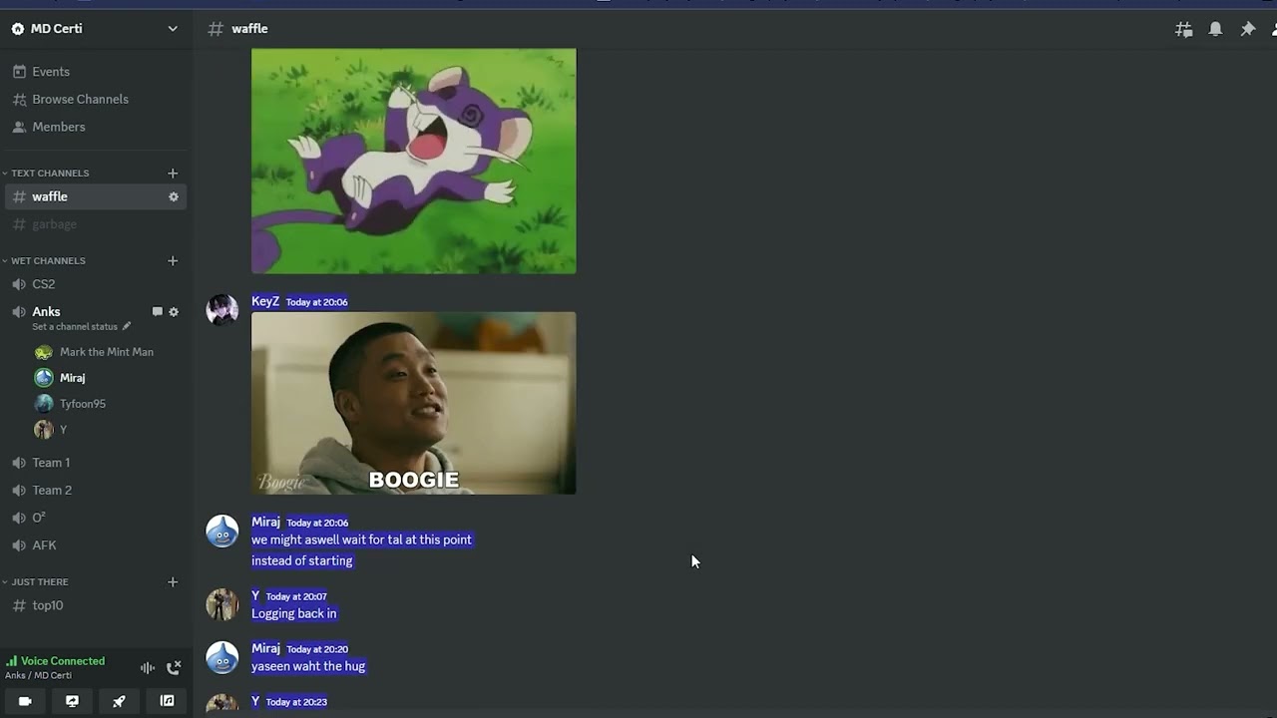Click Y's avatar beside Logging back in
The width and height of the screenshot is (1277, 718).
tap(221, 604)
